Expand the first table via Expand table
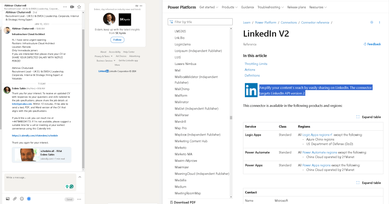 pos(368,117)
